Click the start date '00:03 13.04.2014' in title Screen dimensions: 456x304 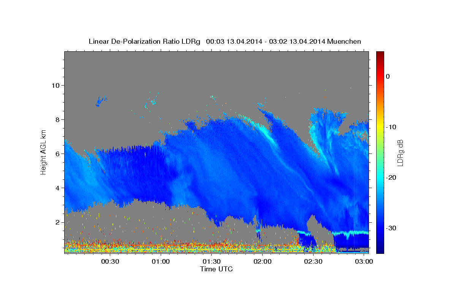[x=234, y=41]
